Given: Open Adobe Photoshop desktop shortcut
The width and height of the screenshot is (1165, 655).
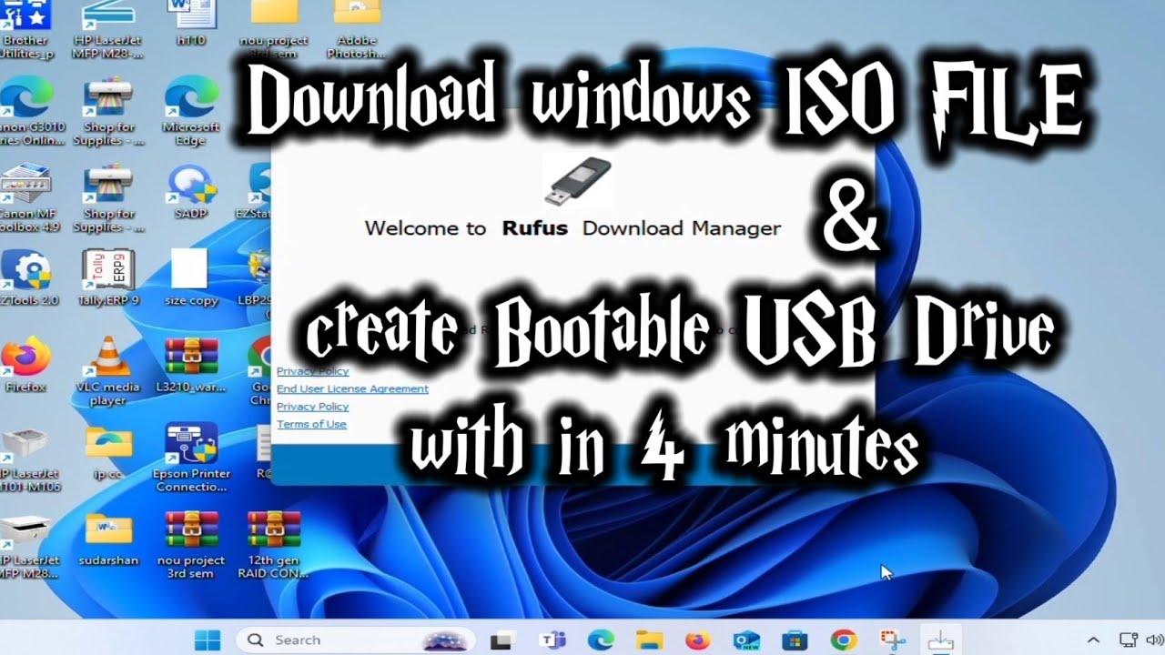Looking at the screenshot, I should tap(357, 27).
